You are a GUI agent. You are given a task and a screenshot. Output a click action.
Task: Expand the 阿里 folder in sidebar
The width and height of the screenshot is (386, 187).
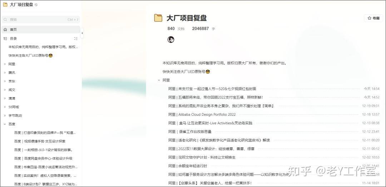point(5,64)
